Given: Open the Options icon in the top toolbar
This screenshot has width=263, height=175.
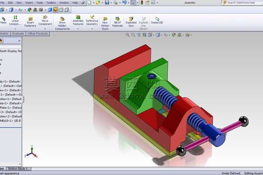Looking at the screenshot, I should tap(148, 3).
